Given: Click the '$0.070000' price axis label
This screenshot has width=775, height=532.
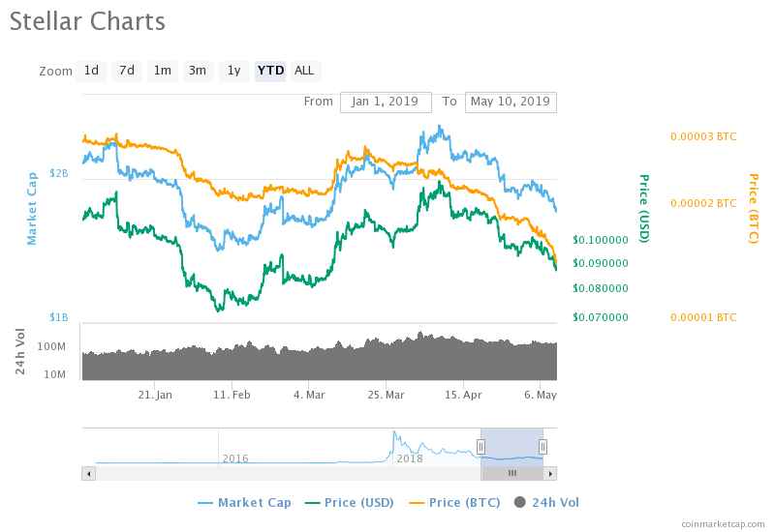Looking at the screenshot, I should 600,317.
